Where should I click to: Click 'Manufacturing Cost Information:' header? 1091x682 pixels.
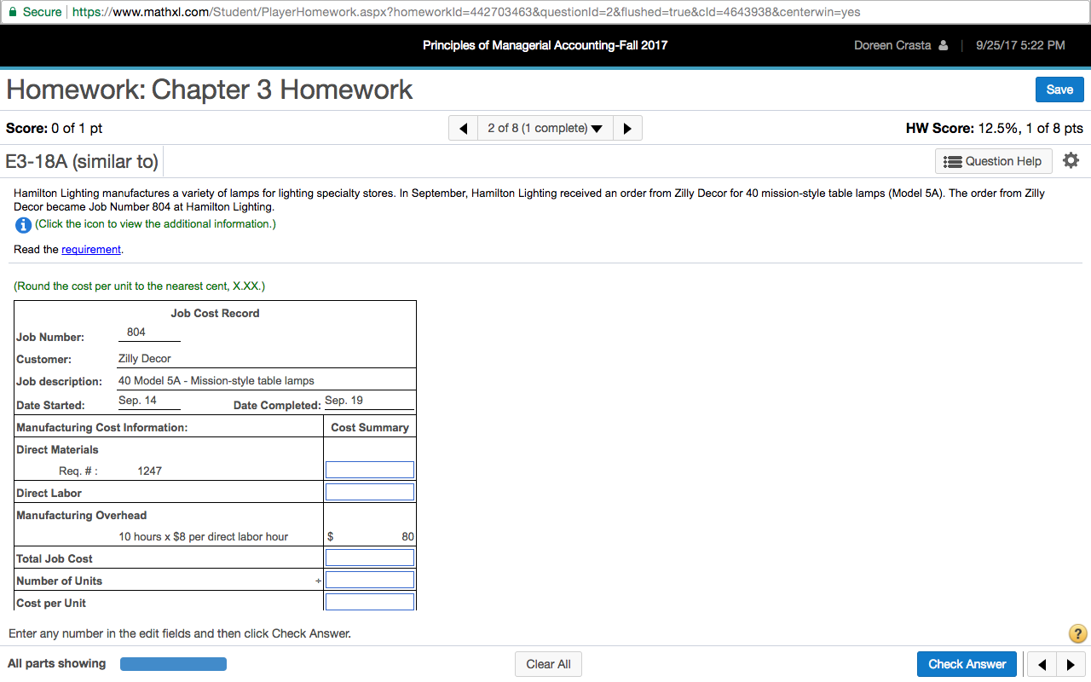tap(102, 427)
